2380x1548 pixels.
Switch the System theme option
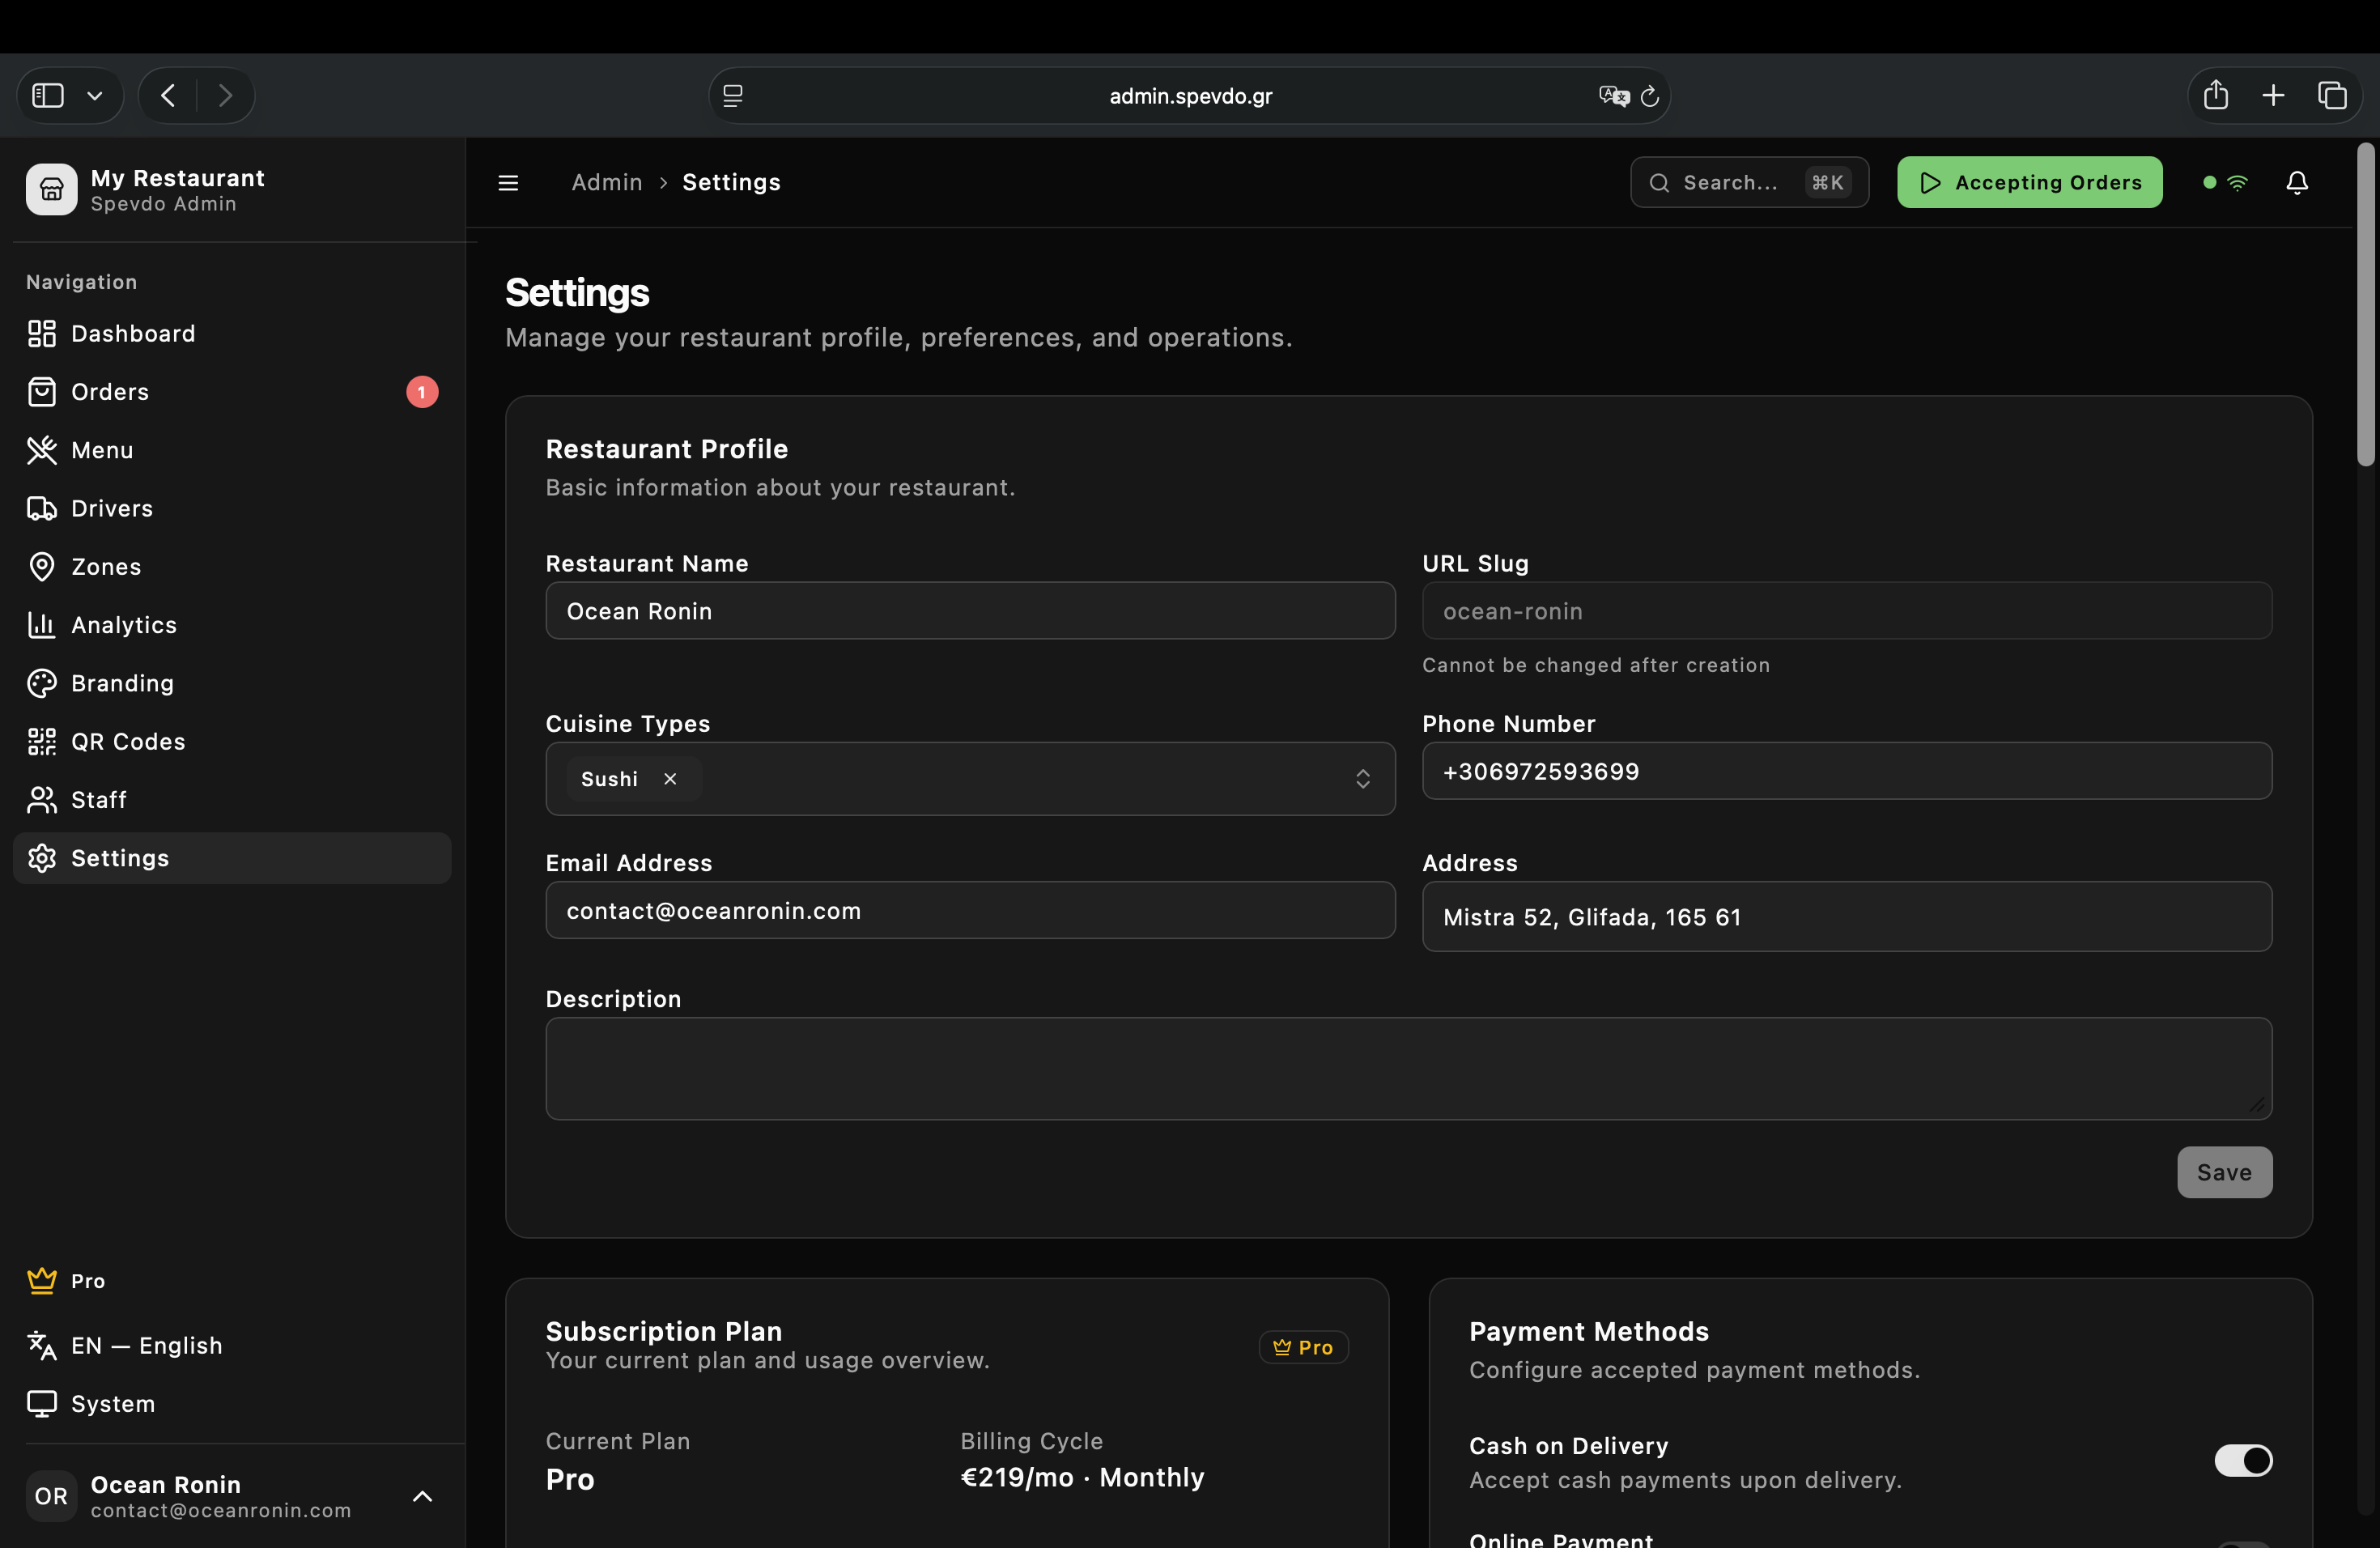112,1403
